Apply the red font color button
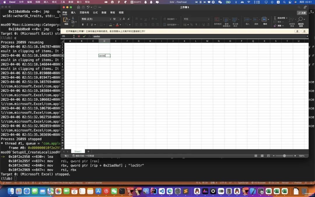This screenshot has height=197, width=315. tap(117, 25)
